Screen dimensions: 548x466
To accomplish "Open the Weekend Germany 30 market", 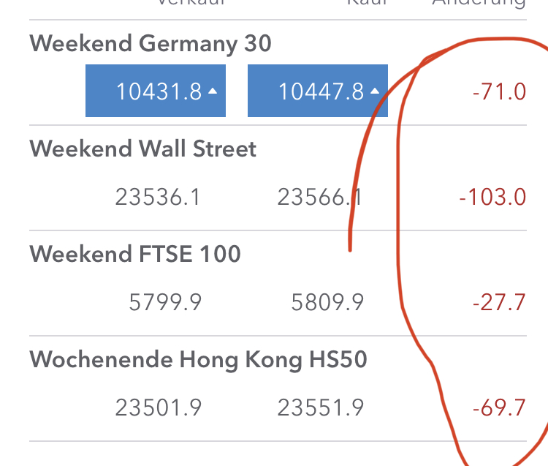I will coord(151,43).
